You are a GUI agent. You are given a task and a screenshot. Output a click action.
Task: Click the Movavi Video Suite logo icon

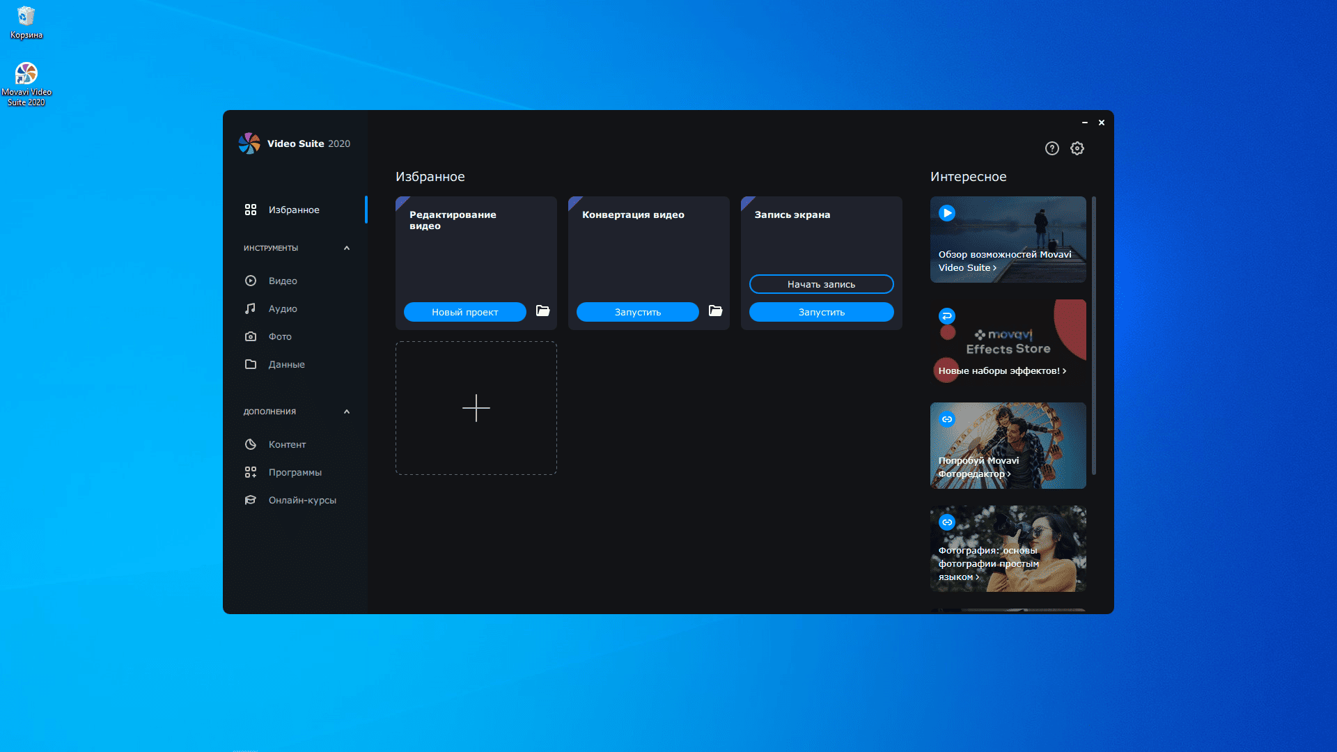(249, 143)
